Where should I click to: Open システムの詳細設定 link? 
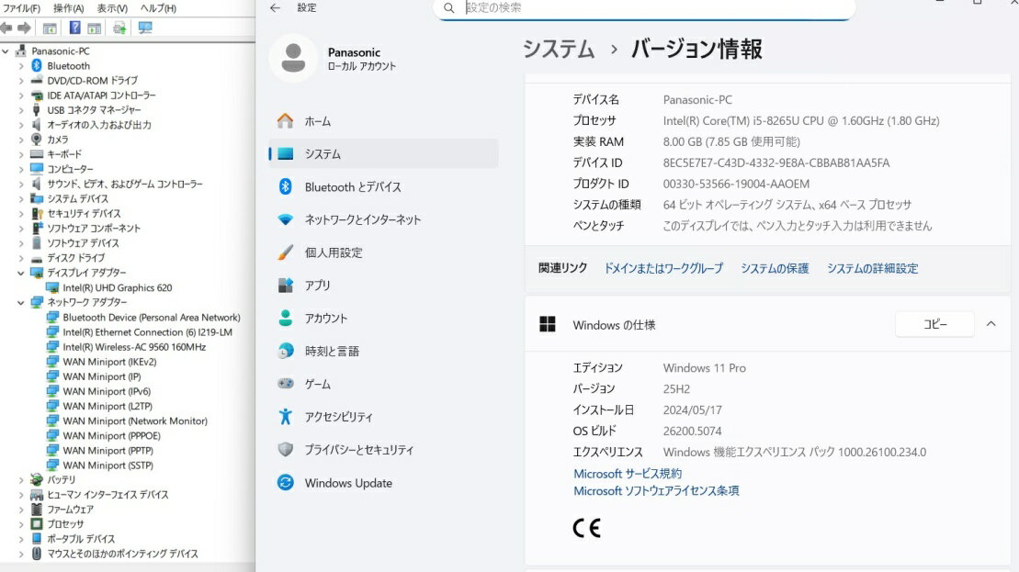[872, 268]
